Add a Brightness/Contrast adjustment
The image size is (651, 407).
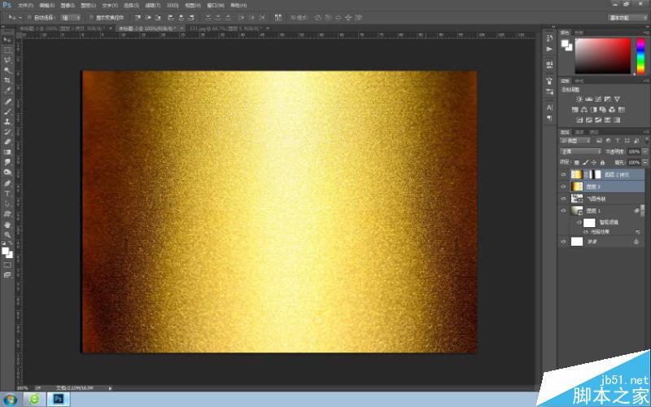click(x=579, y=98)
